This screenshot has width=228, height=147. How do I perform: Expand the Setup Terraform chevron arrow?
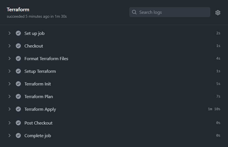(9, 71)
